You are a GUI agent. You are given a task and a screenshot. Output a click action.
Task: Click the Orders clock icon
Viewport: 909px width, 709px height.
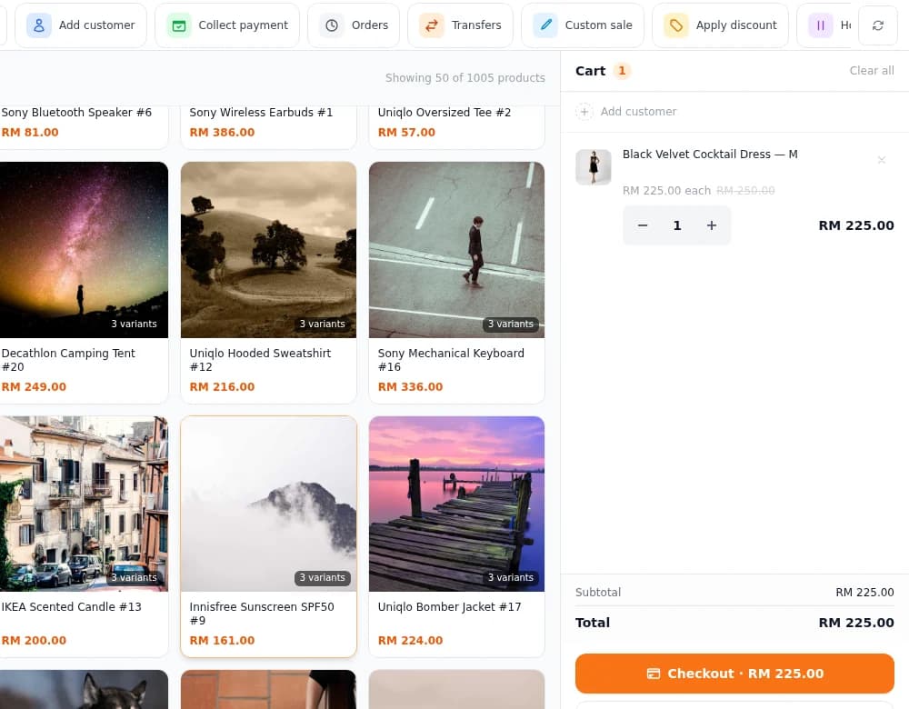[332, 25]
